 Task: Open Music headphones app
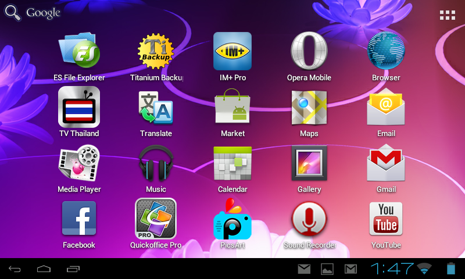(x=156, y=163)
